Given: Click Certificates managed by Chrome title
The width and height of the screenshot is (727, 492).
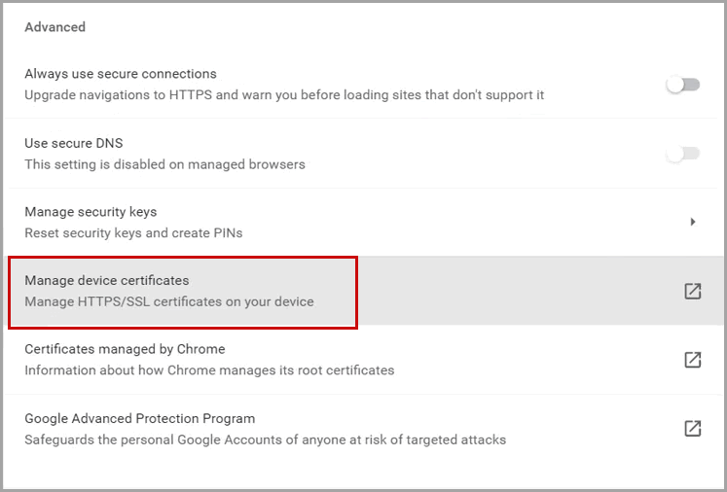Looking at the screenshot, I should [x=125, y=349].
